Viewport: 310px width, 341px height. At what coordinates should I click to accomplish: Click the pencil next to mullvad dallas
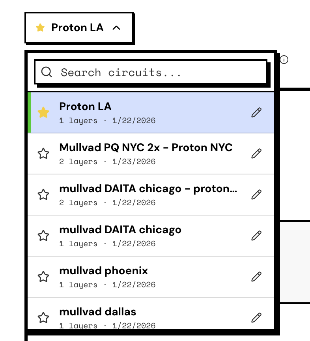pyautogui.click(x=256, y=317)
